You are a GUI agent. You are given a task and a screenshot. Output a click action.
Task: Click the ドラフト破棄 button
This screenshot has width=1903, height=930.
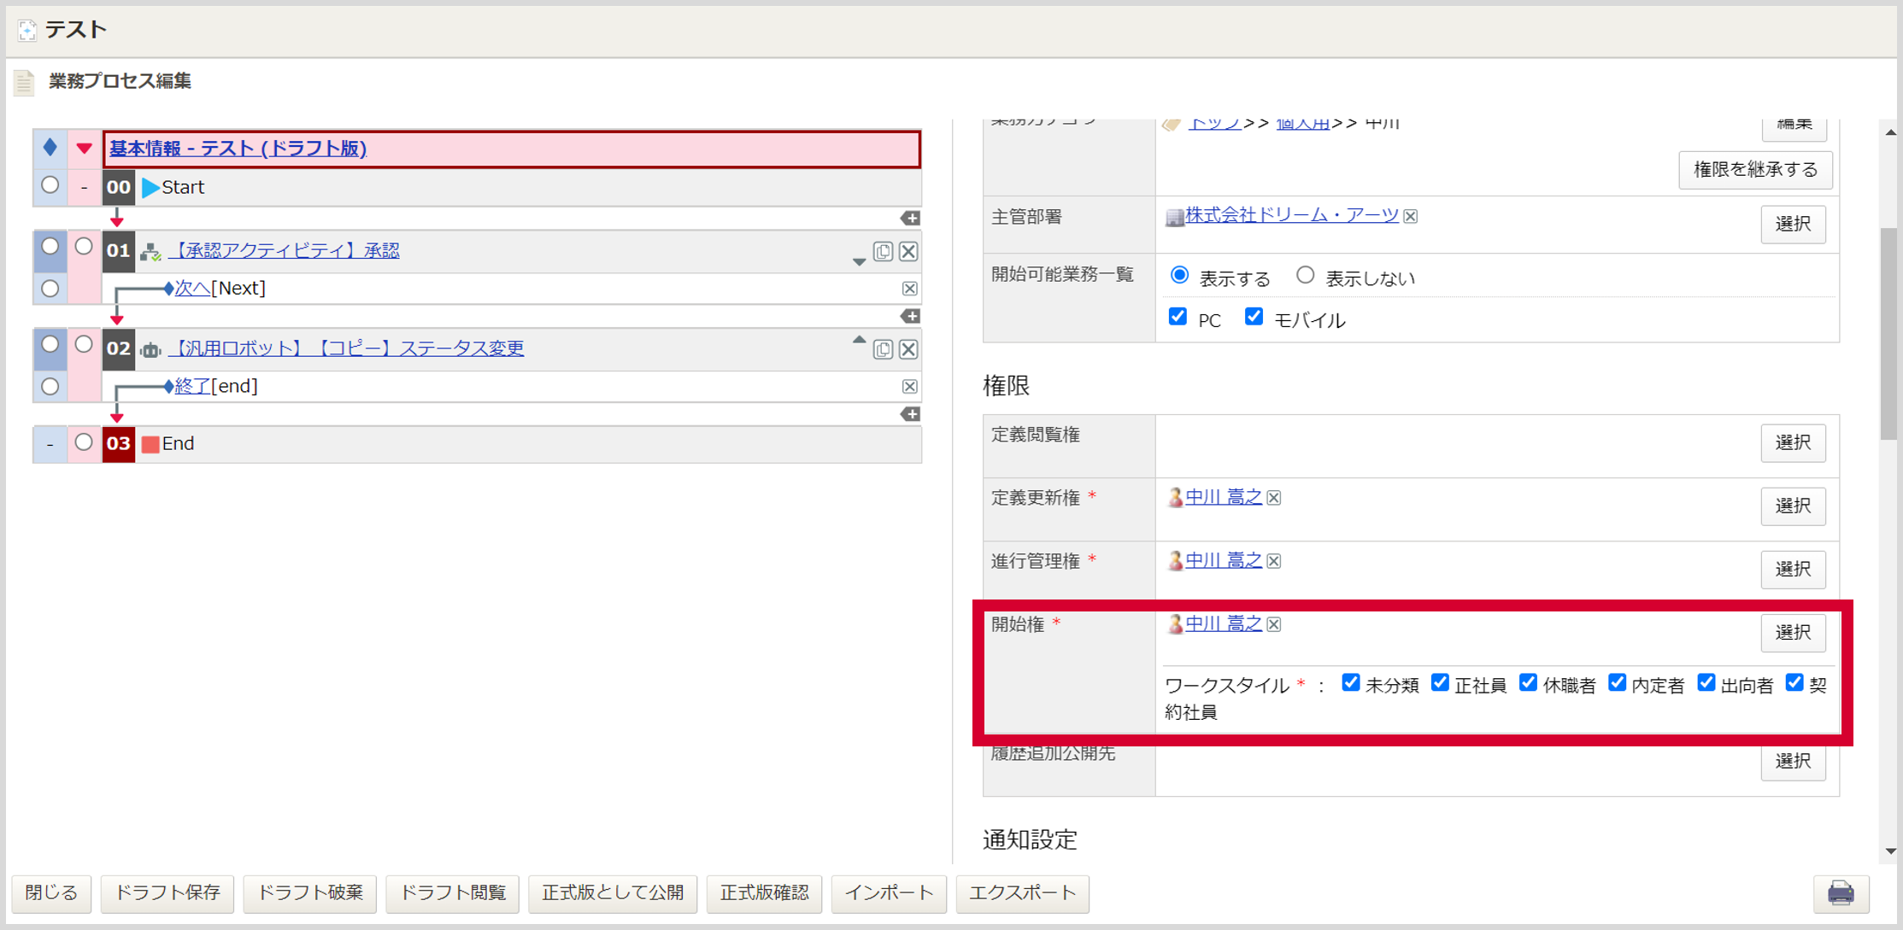(x=310, y=893)
